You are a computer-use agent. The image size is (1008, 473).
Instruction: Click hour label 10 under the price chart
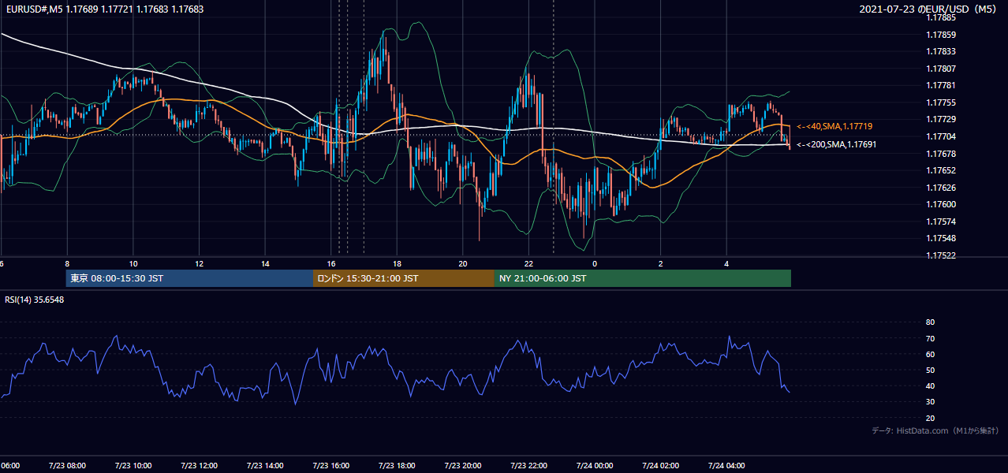(133, 263)
